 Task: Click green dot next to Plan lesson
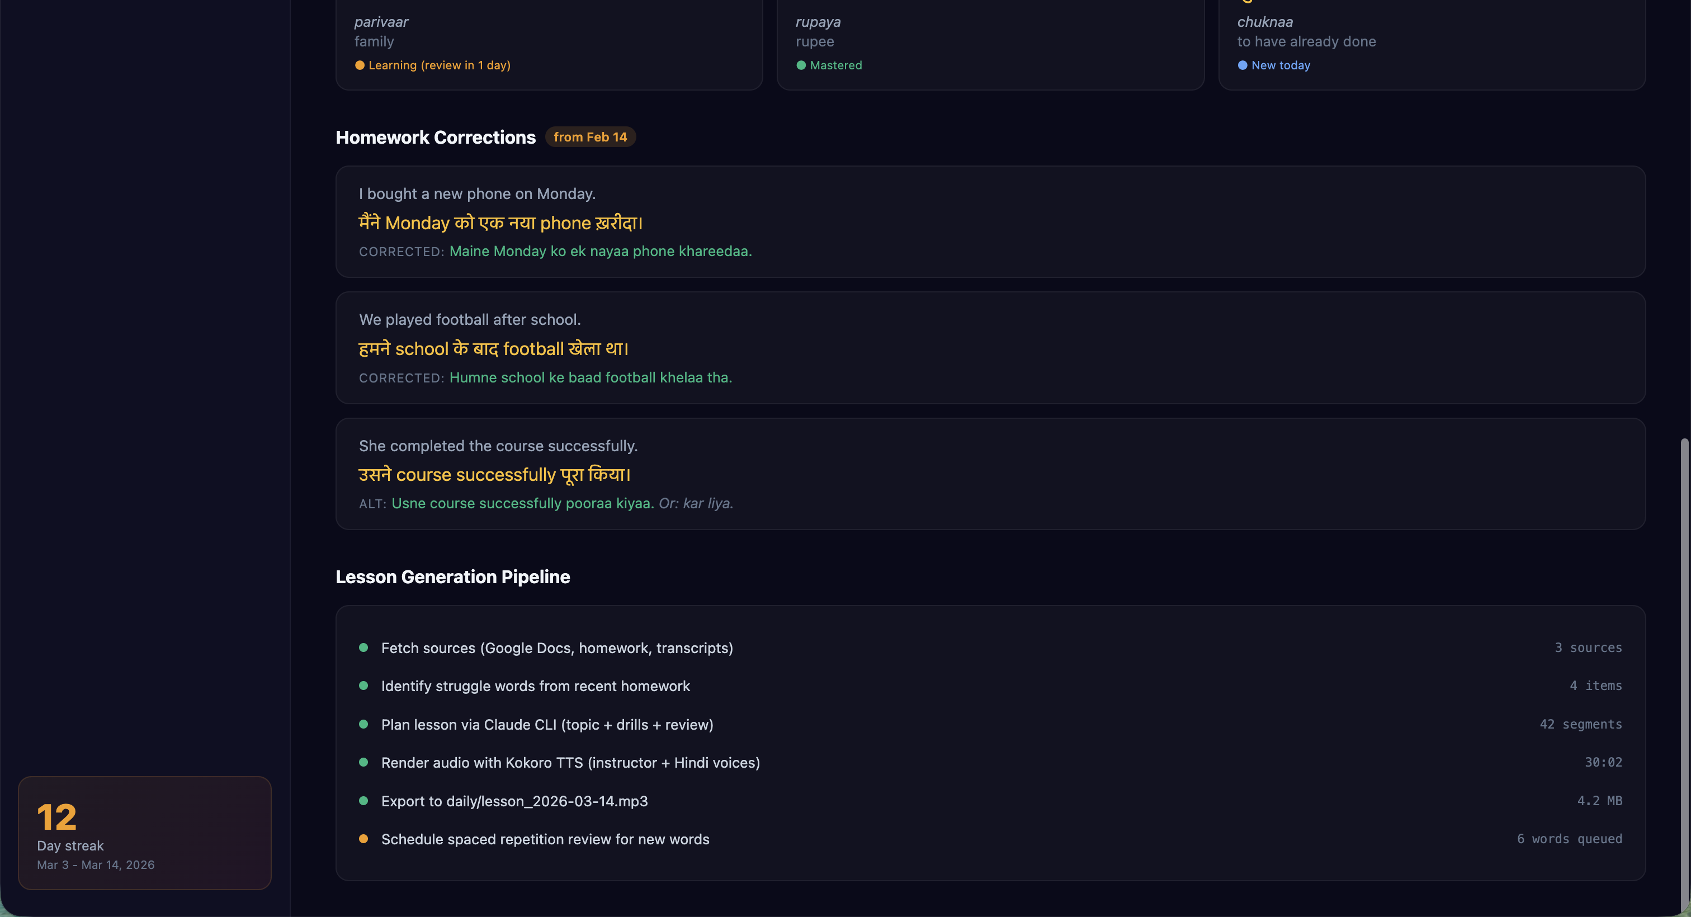click(x=363, y=724)
